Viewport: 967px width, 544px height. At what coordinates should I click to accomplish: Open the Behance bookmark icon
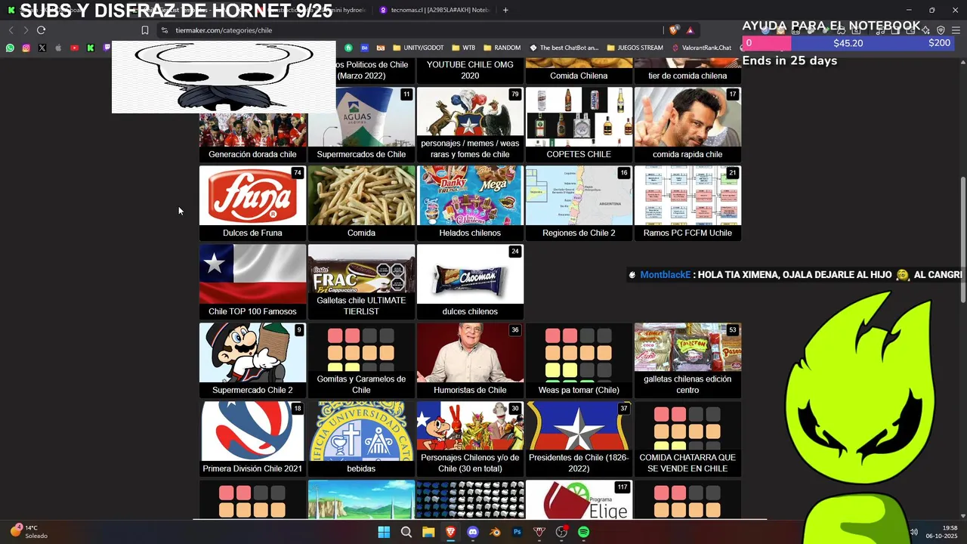(x=365, y=48)
